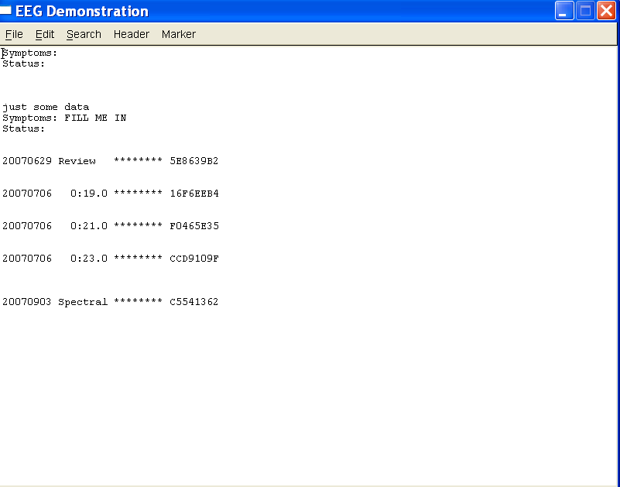Screen dimensions: 620x487
Task: Open the Marker menu
Action: tap(179, 34)
